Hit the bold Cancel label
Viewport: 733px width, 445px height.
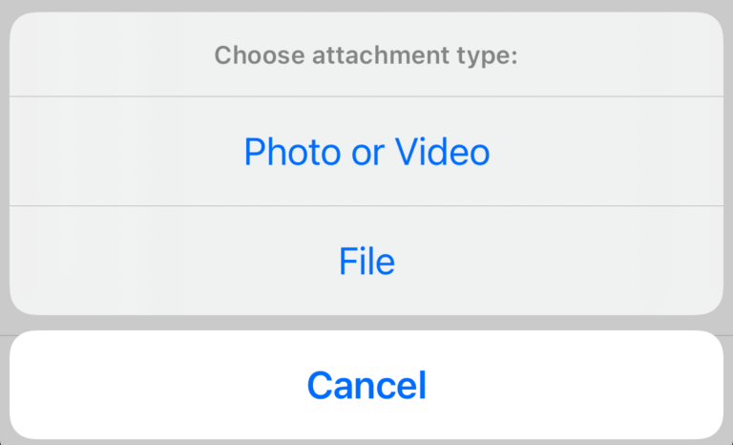coord(366,385)
